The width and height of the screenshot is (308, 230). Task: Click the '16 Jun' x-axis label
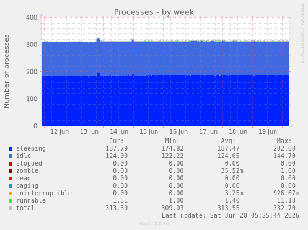pyautogui.click(x=178, y=131)
